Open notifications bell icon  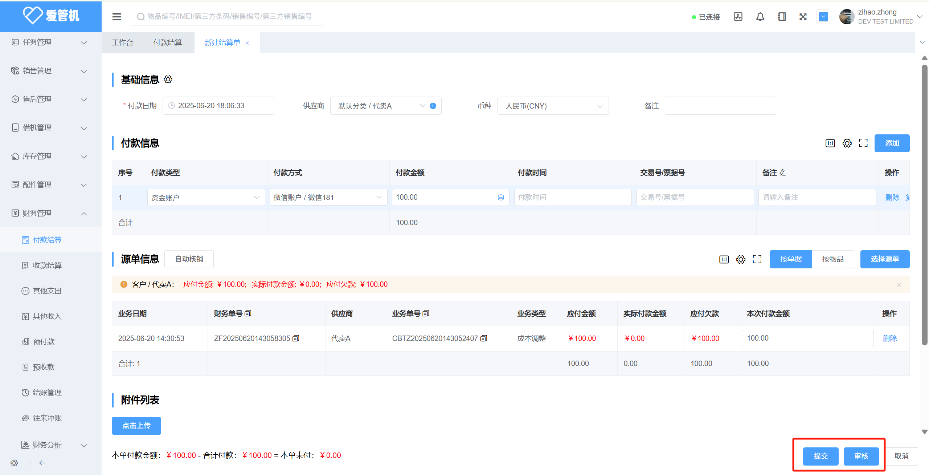[760, 17]
